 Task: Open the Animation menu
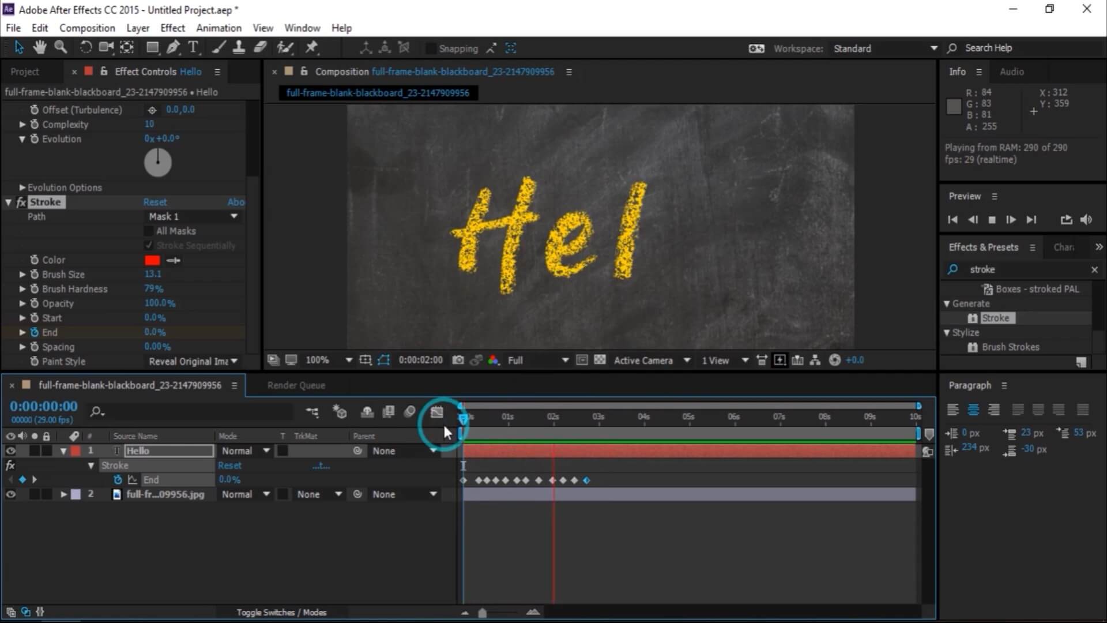[219, 28]
